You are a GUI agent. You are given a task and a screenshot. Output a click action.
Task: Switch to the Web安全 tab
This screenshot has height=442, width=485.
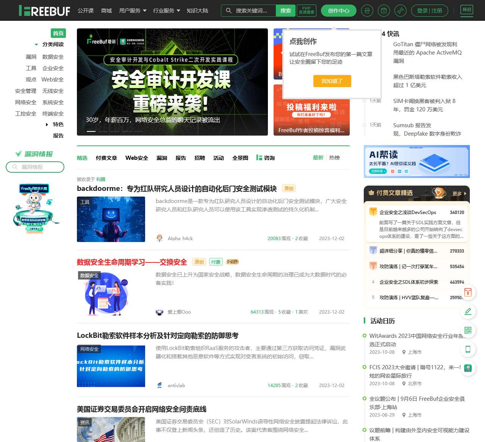click(x=137, y=158)
